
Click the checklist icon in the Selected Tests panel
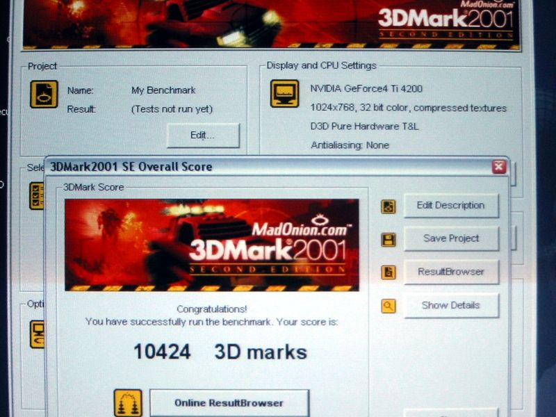[x=37, y=196]
